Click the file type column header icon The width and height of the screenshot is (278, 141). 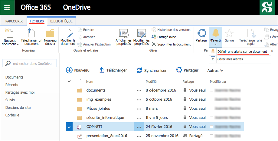pos(80,81)
